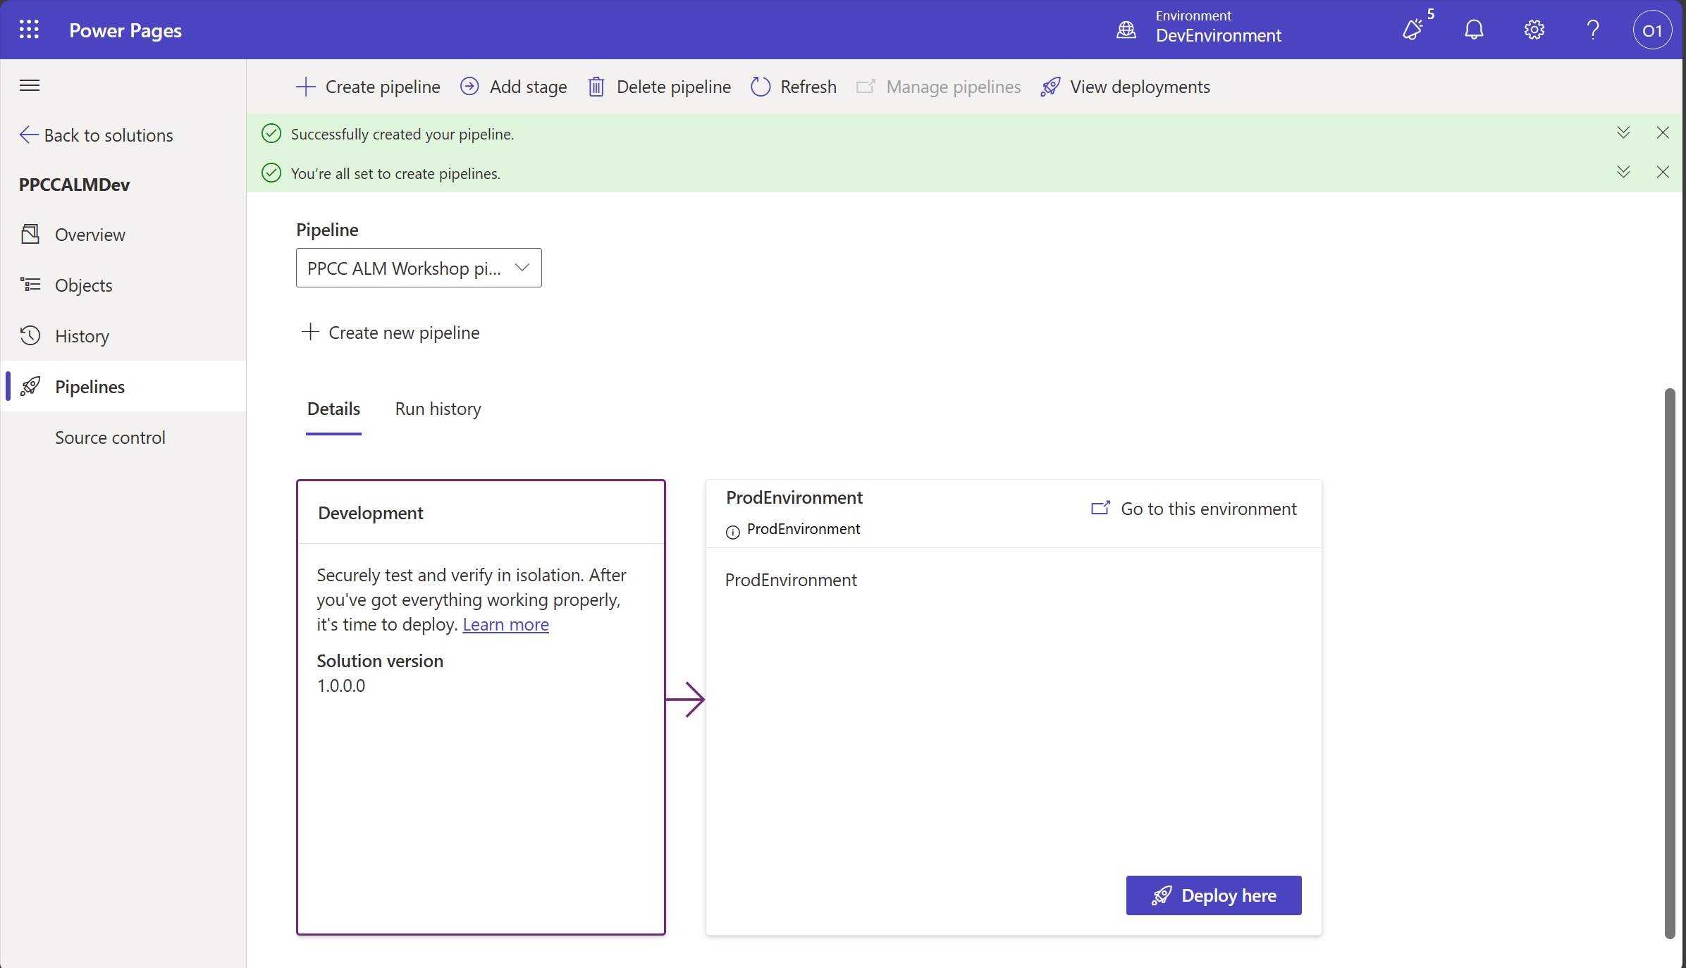1686x968 pixels.
Task: Open the Pipeline selection dropdown
Action: pos(419,268)
